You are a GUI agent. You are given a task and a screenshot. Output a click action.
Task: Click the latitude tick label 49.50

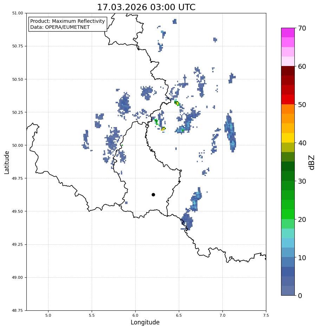[x=18, y=211]
